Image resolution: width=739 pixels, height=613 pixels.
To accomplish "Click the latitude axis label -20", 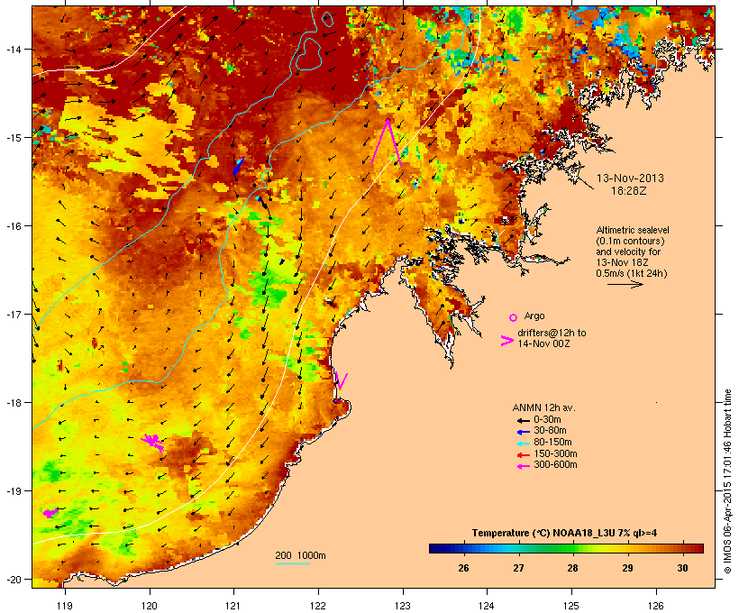I will [x=13, y=579].
